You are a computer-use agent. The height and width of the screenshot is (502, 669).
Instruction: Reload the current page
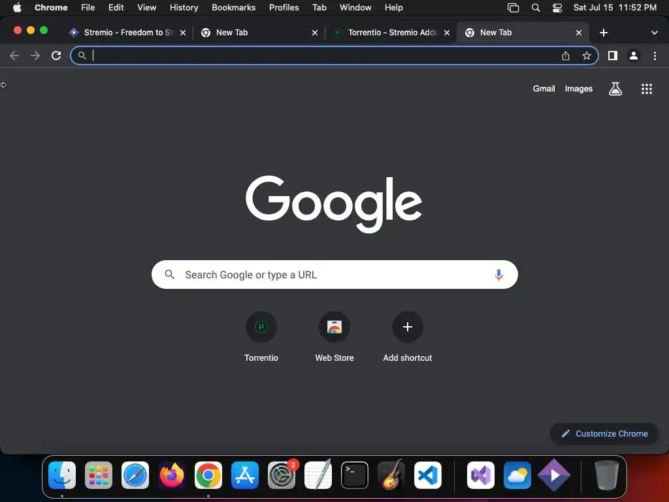click(56, 56)
